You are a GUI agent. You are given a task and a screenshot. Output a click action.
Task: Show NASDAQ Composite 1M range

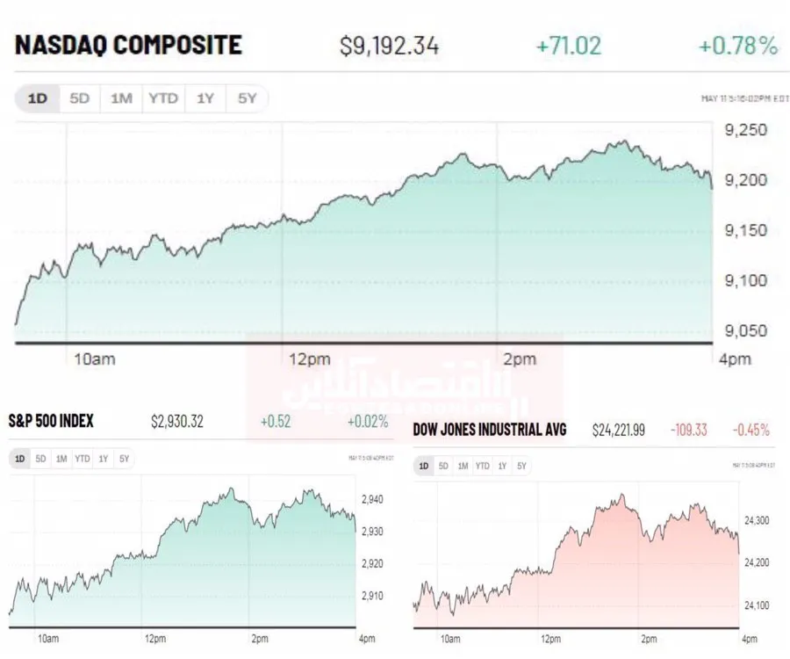point(121,98)
